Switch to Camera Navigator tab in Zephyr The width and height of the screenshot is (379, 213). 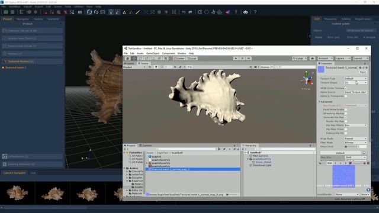14,173
